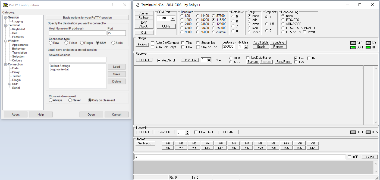Click the Host Name input field

77,33
